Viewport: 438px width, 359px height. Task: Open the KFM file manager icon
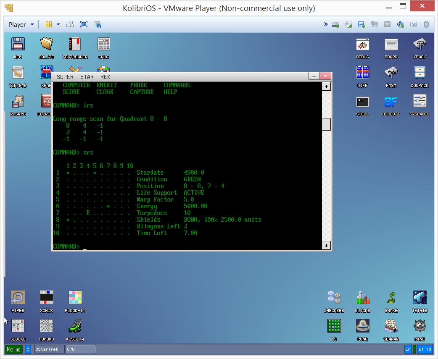pos(18,45)
